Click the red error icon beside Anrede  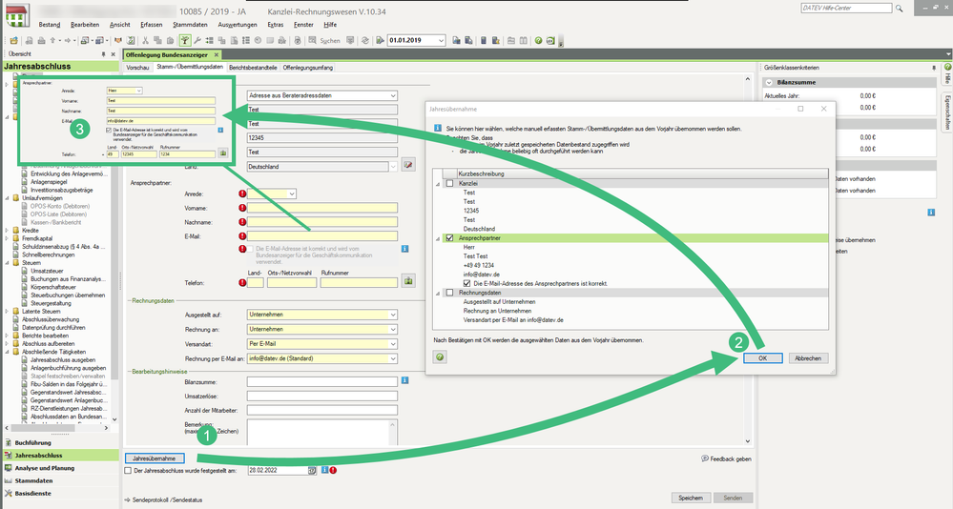[x=242, y=193]
